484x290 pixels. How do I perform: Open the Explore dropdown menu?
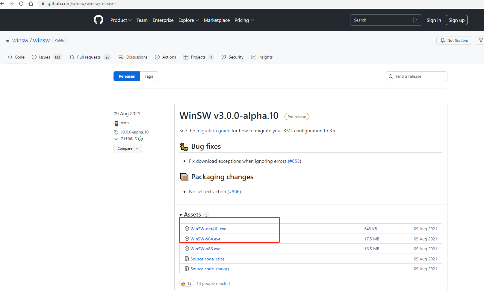188,20
